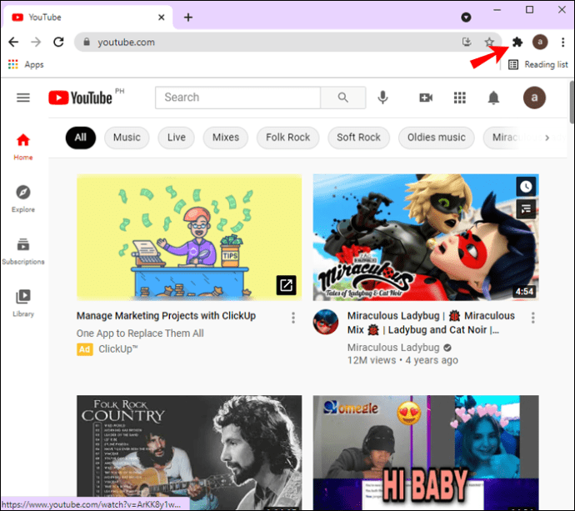The width and height of the screenshot is (575, 511).
Task: Click the page vertical scrollbar
Action: click(572, 103)
